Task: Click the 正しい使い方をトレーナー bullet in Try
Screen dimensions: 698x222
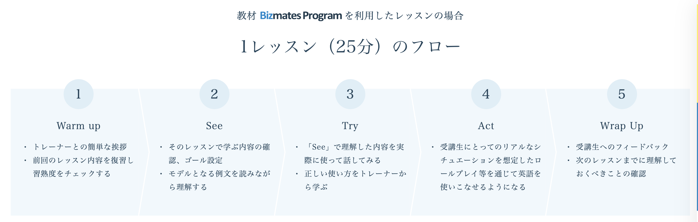Action: (x=355, y=174)
